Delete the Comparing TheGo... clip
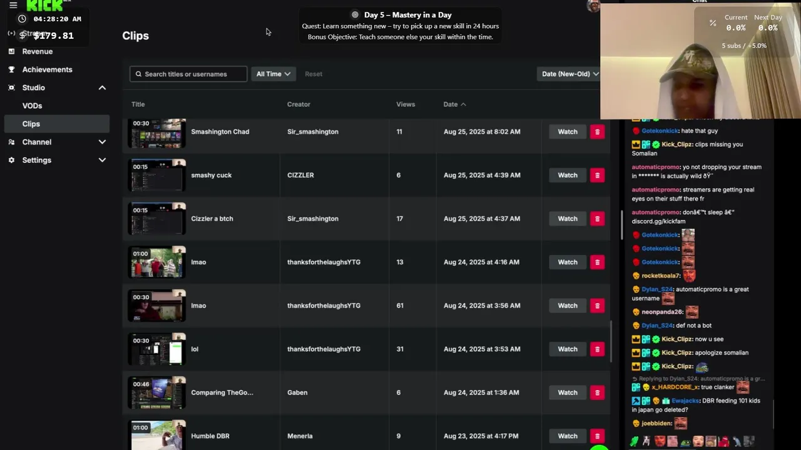801x450 pixels. click(597, 392)
